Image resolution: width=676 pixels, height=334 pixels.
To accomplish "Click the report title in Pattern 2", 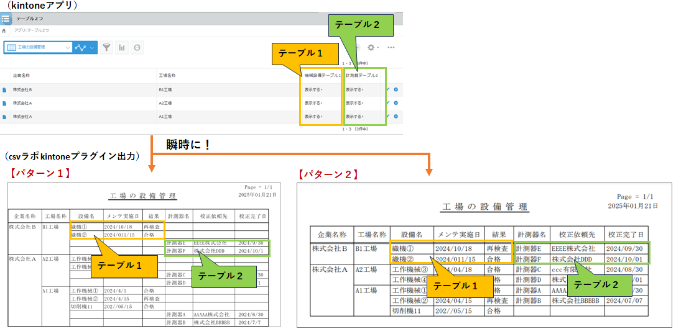I will point(484,207).
